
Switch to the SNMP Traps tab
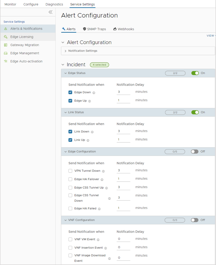(x=94, y=29)
